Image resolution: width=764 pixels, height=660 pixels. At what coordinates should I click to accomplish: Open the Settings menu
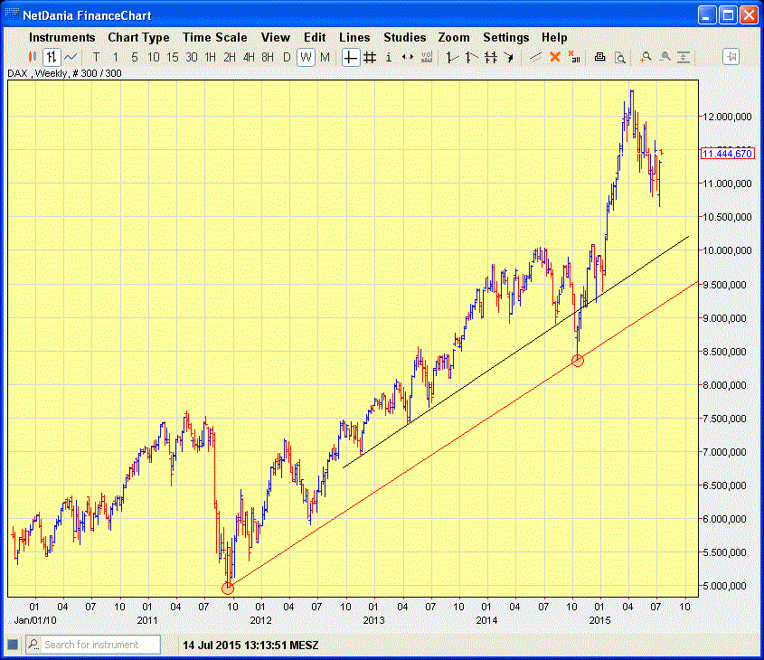click(x=505, y=37)
